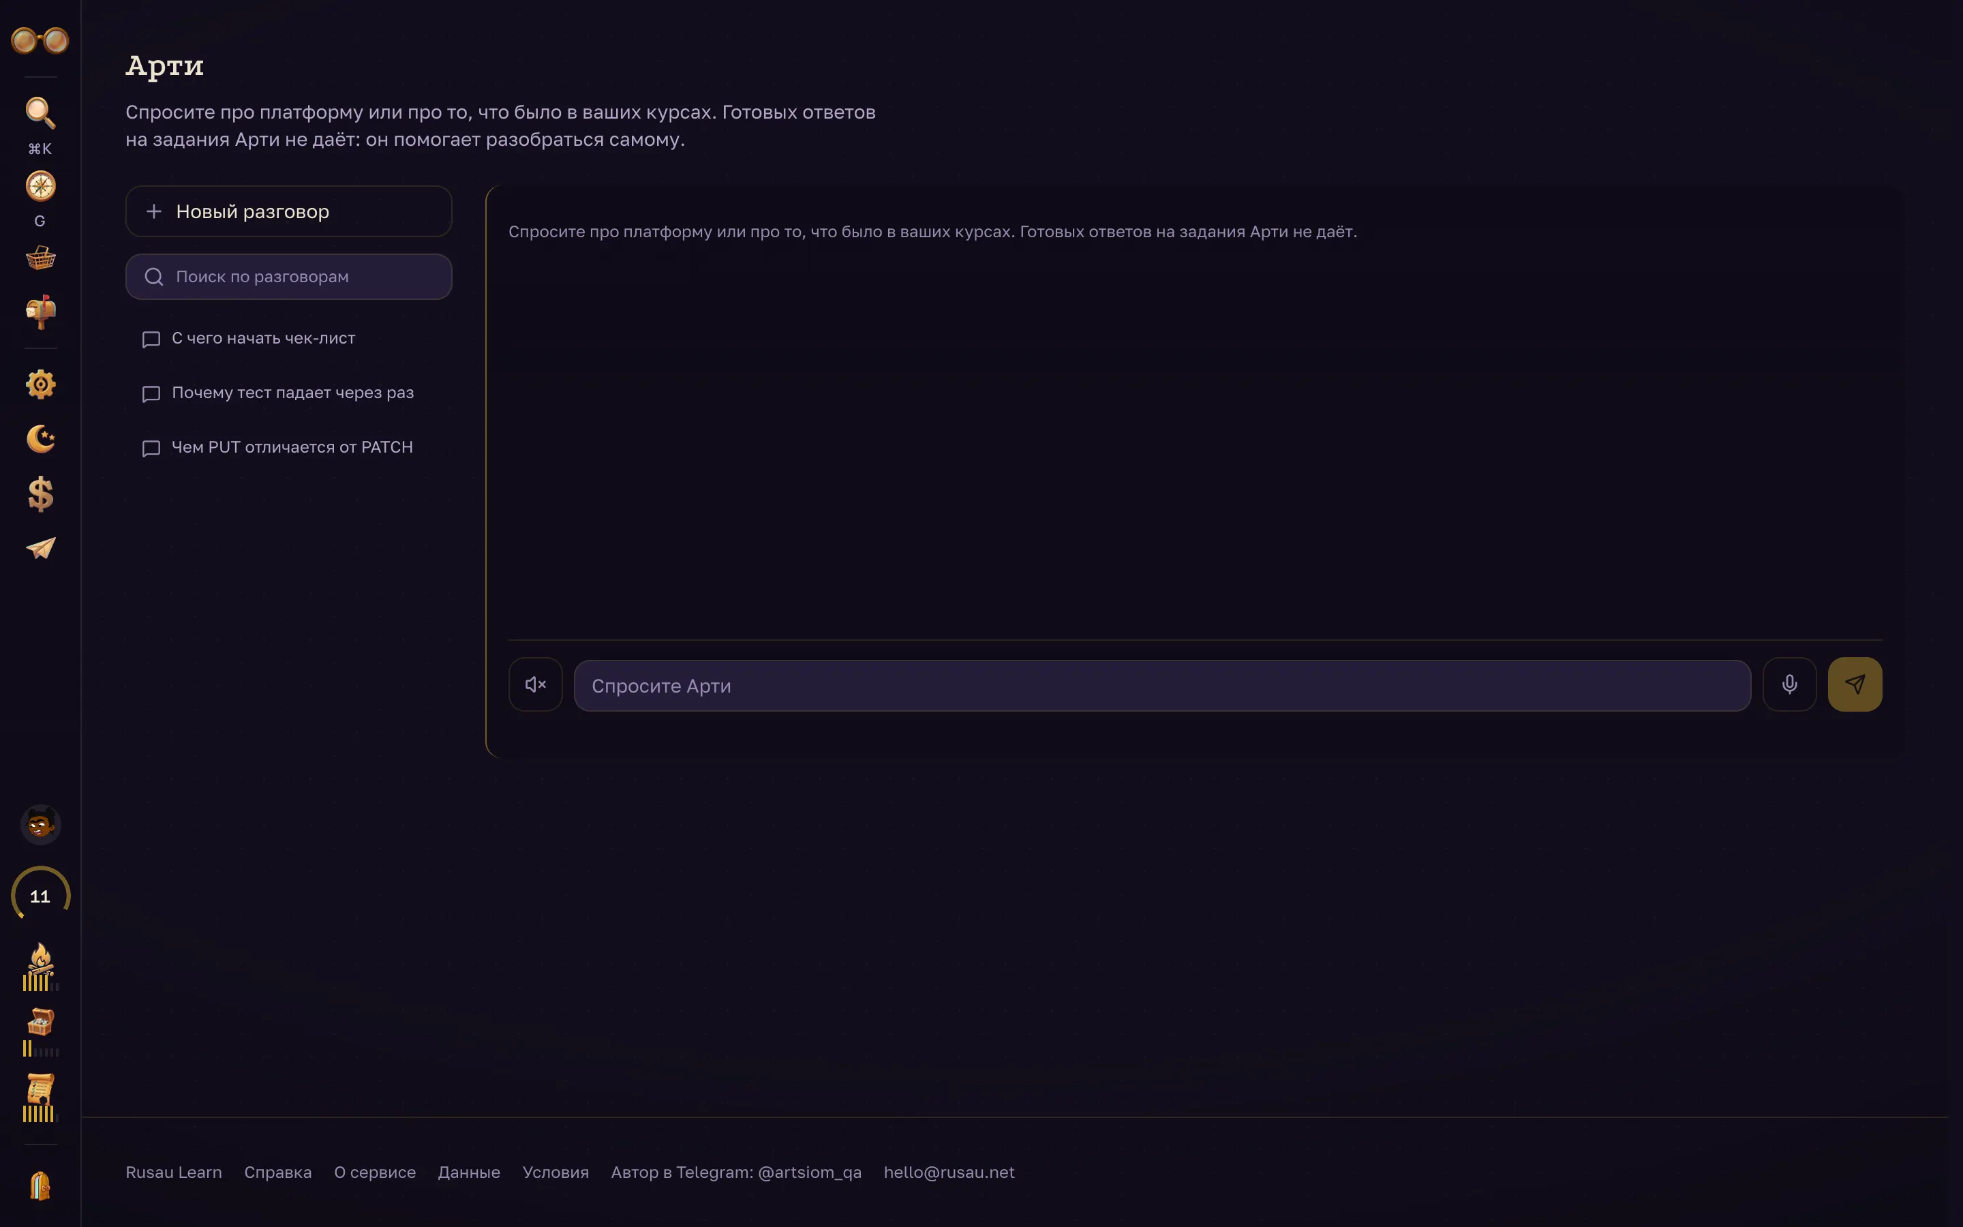Click the hello@rusau.net email link
Screen dimensions: 1963x1227
point(949,1172)
